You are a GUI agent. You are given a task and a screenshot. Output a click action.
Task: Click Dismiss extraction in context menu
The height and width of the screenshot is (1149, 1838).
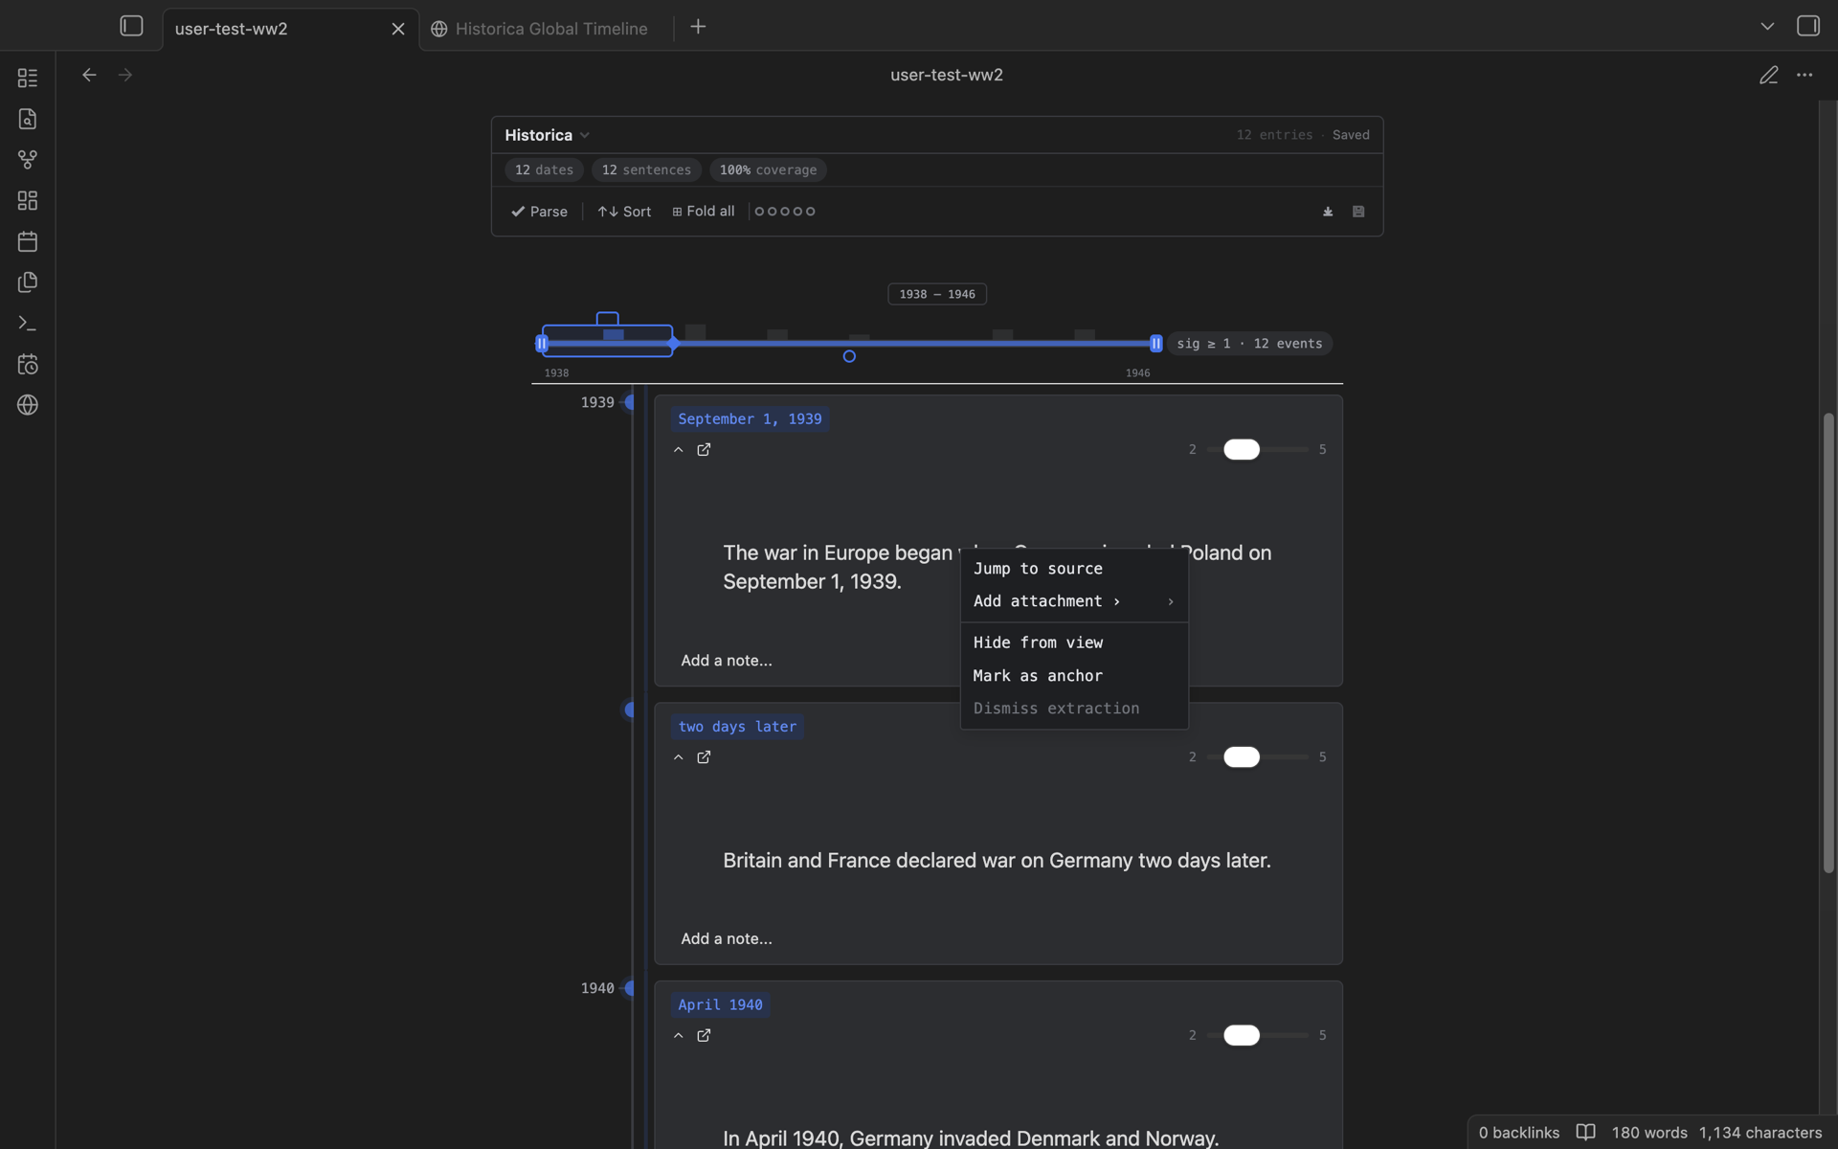(1074, 709)
